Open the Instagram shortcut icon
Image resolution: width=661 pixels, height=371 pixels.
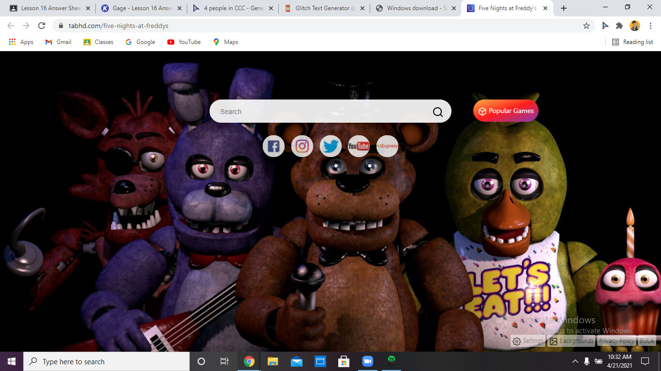pyautogui.click(x=302, y=146)
